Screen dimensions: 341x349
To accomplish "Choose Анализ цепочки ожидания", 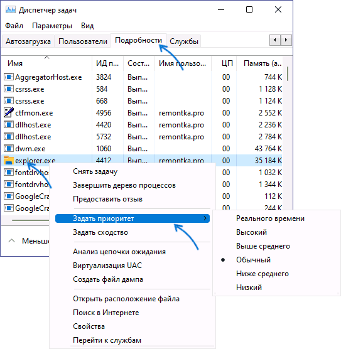I will pyautogui.click(x=119, y=252).
